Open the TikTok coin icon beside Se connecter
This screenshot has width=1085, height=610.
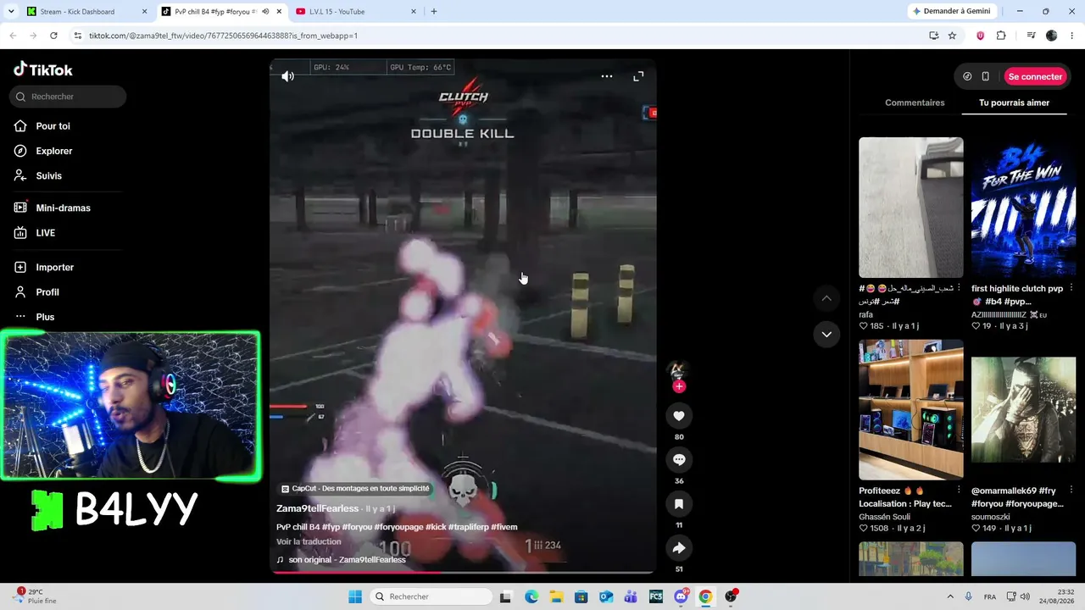coord(967,76)
